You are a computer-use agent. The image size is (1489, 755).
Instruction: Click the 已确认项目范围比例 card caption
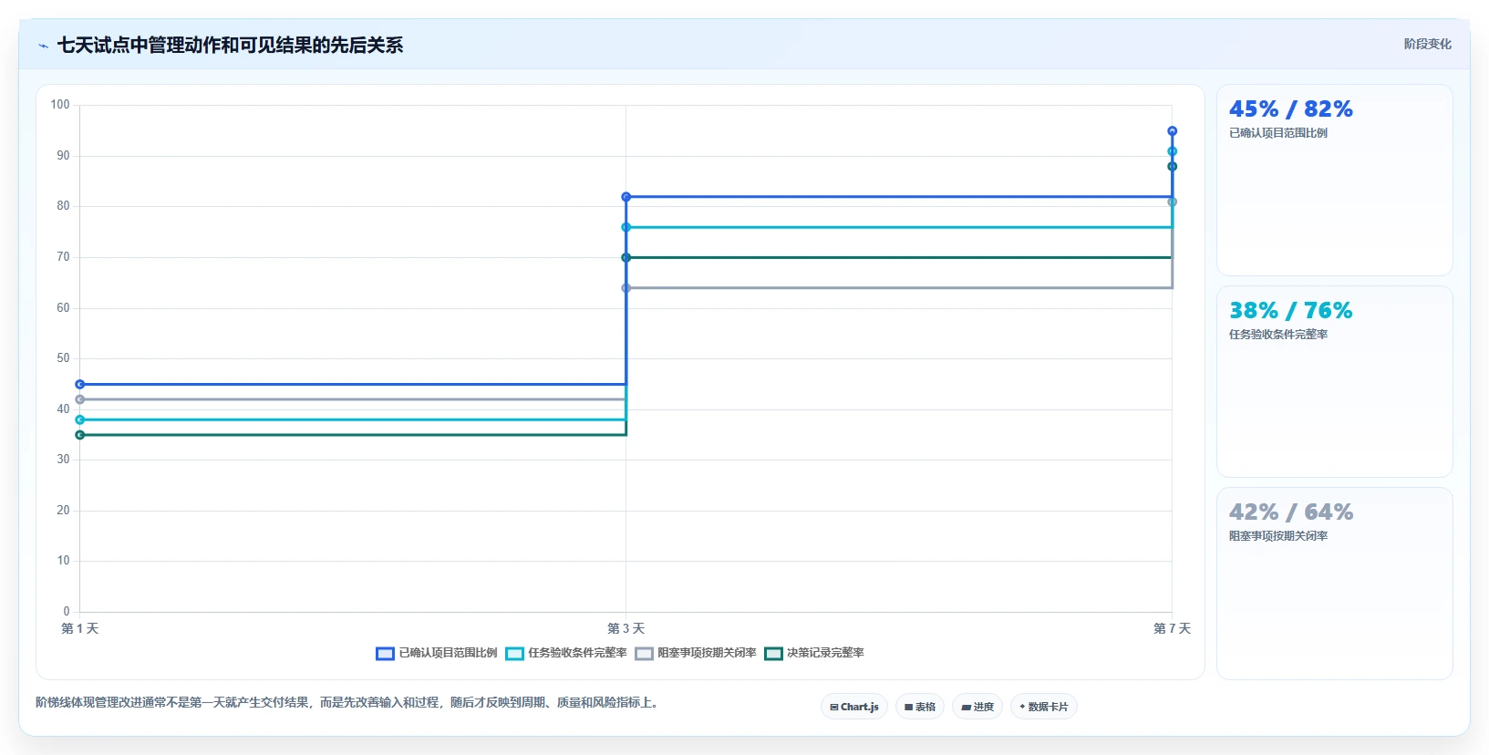[x=1277, y=133]
